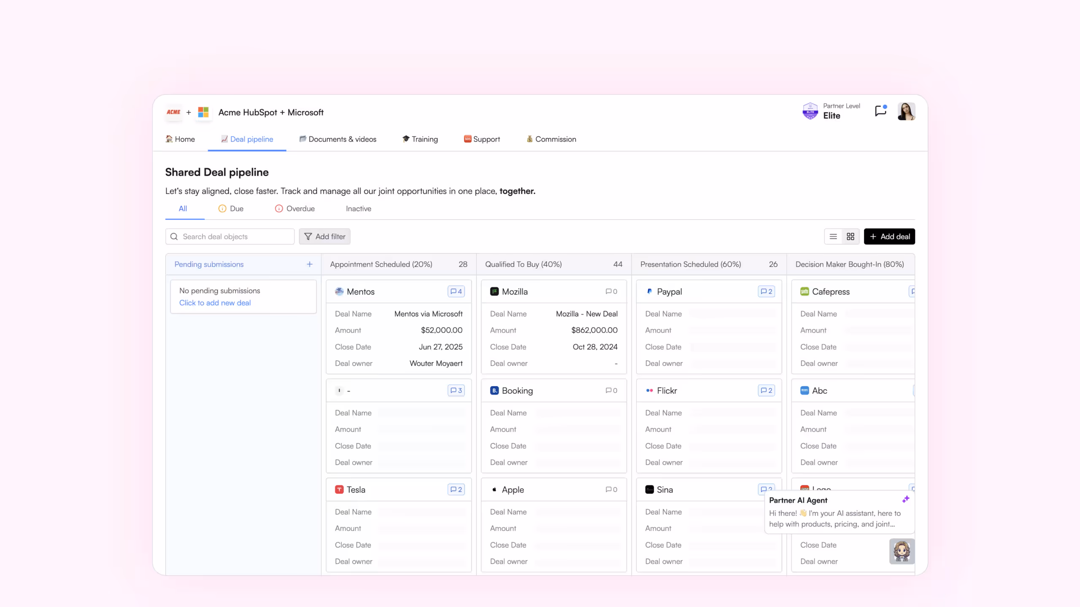Screen dimensions: 1080x607
Task: Open the Partner AI Agent message popup
Action: tap(840, 512)
